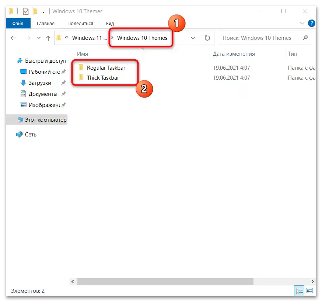
Task: Refresh the current folder view
Action: point(207,38)
